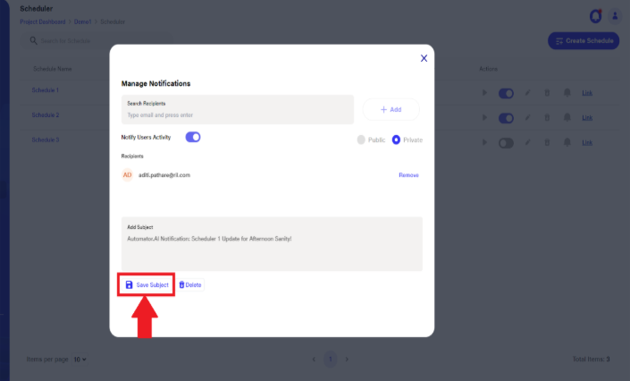The width and height of the screenshot is (630, 381).
Task: Go to next page arrow
Action: [347, 360]
